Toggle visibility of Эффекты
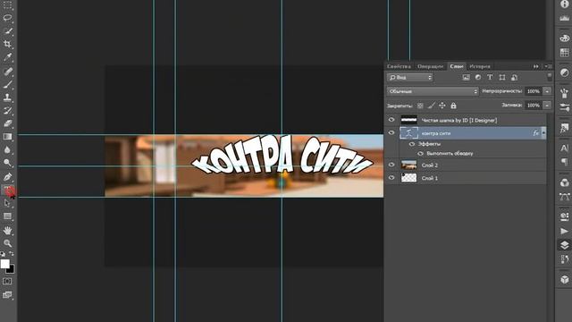Screen dimensions: 572x322 click(412, 144)
